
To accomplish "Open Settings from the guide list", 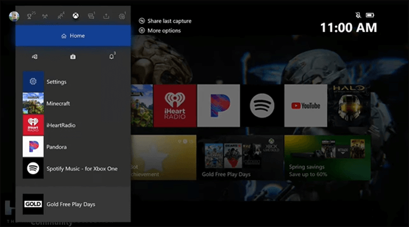I will 73,82.
